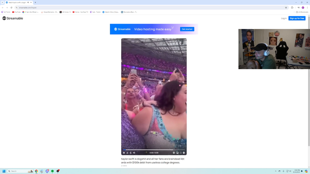The width and height of the screenshot is (310, 174).
Task: Pause the Streamable video
Action: (124, 153)
